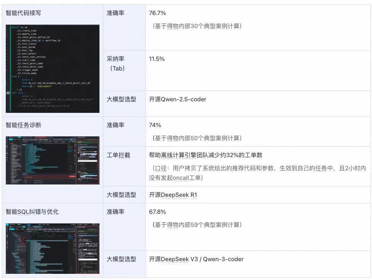Click the 准确率 label in the 智能SQL纠错与优化 row
This screenshot has height=280, width=372.
pos(116,212)
